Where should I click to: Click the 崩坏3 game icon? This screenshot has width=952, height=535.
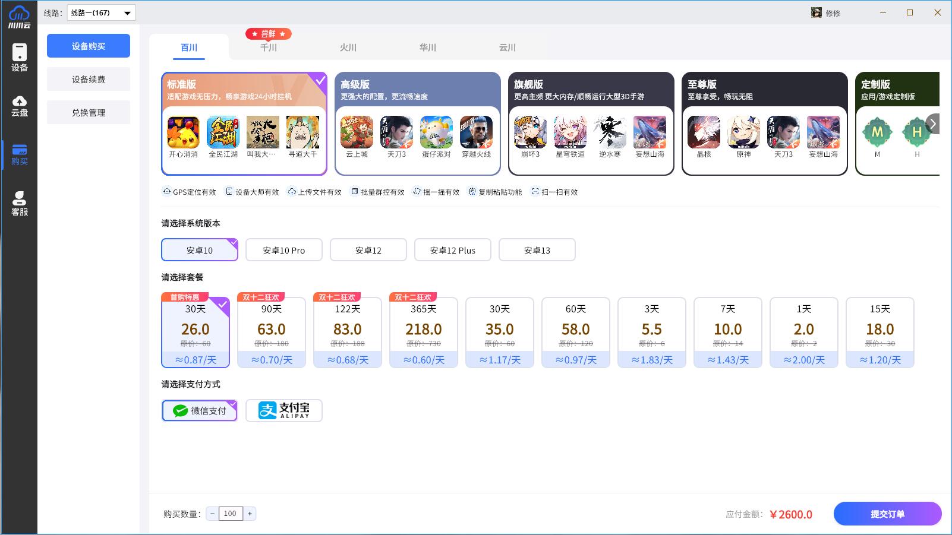point(530,132)
